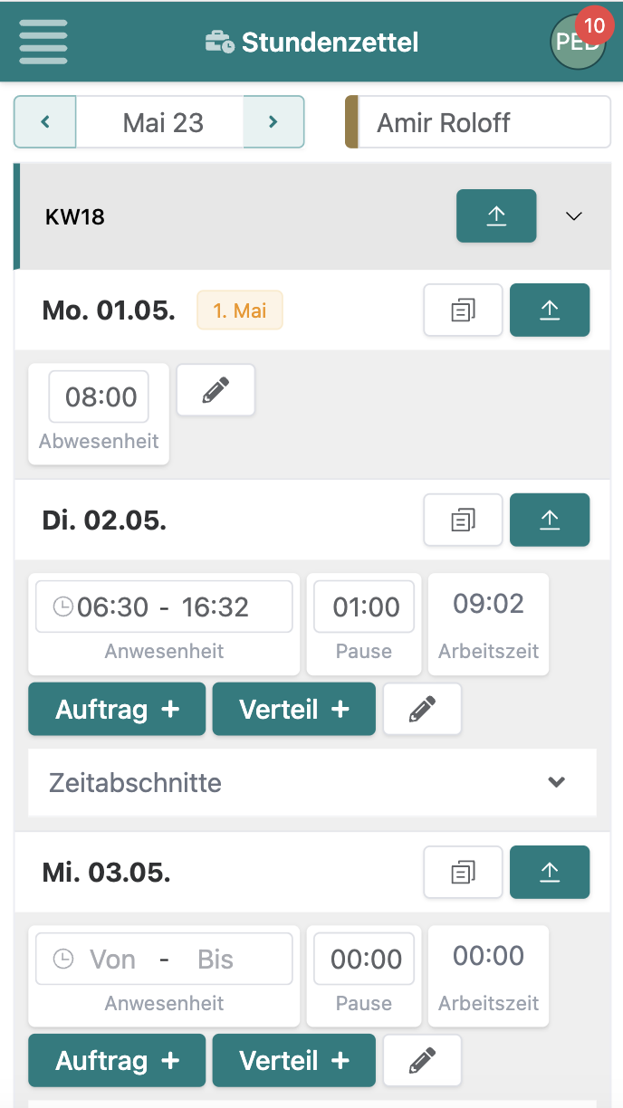Add an Auftrag for Di. 02.05.
623x1108 pixels.
click(117, 709)
